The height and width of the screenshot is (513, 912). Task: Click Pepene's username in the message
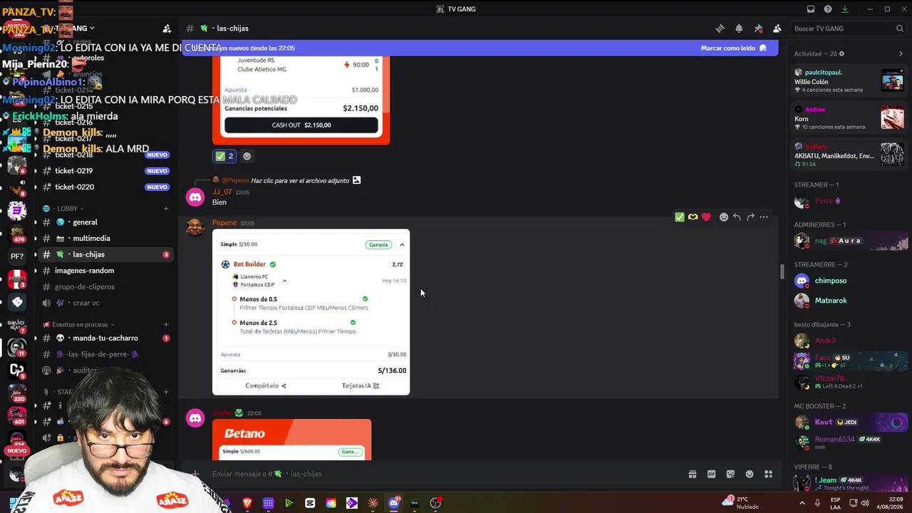point(224,223)
